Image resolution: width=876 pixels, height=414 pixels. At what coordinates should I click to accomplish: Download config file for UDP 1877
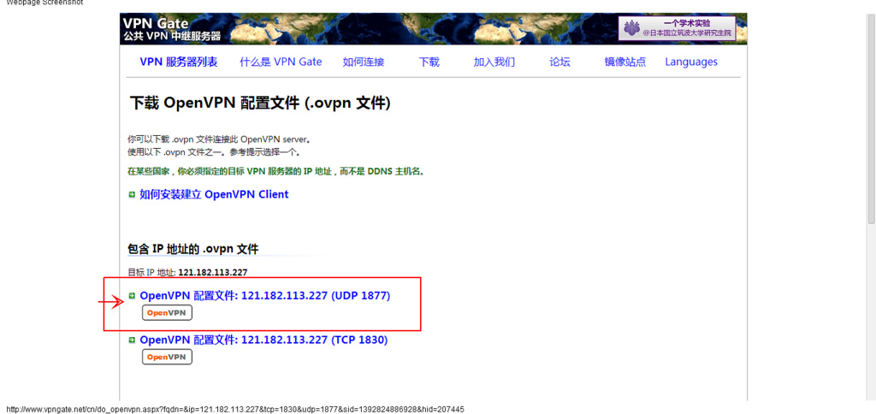pos(265,296)
